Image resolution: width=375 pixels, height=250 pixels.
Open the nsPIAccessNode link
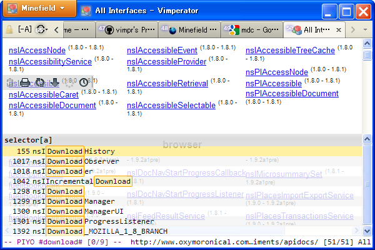pyautogui.click(x=277, y=72)
